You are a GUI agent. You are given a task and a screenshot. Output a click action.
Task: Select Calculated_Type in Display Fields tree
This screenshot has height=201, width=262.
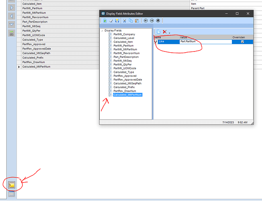point(124,72)
